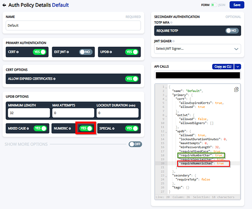Go back using the arrow beside Auth Policy Details
Viewport: 252px width, 209px height.
(4, 5)
